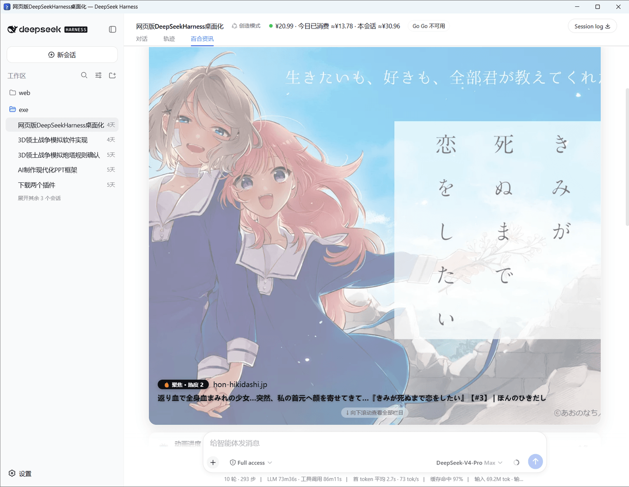Image resolution: width=629 pixels, height=487 pixels.
Task: Click the 输入 69.2M tok status entry
Action: (499, 479)
